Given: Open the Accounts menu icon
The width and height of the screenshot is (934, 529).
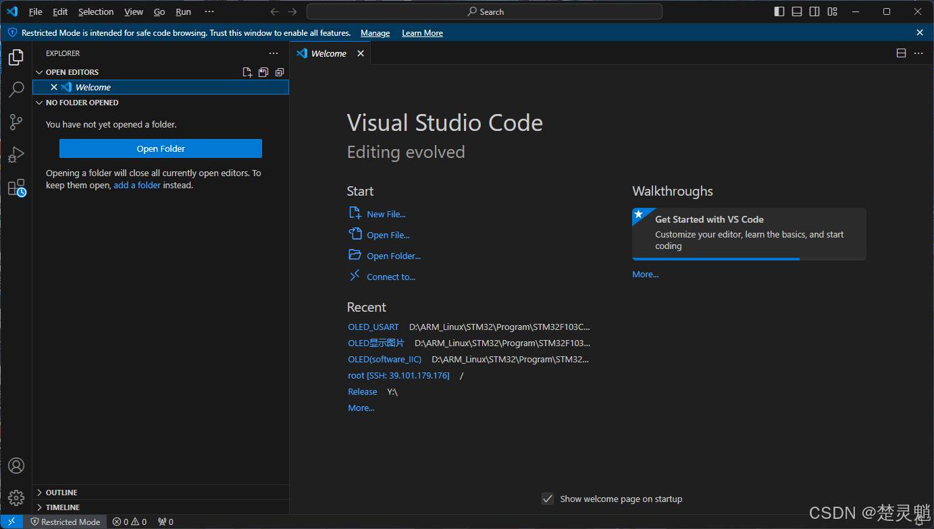Looking at the screenshot, I should pos(16,466).
